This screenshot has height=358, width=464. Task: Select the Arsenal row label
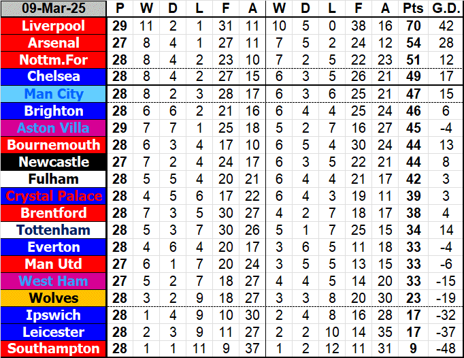[54, 43]
